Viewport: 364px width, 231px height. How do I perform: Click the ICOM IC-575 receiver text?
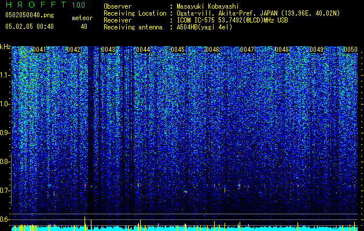pos(232,20)
